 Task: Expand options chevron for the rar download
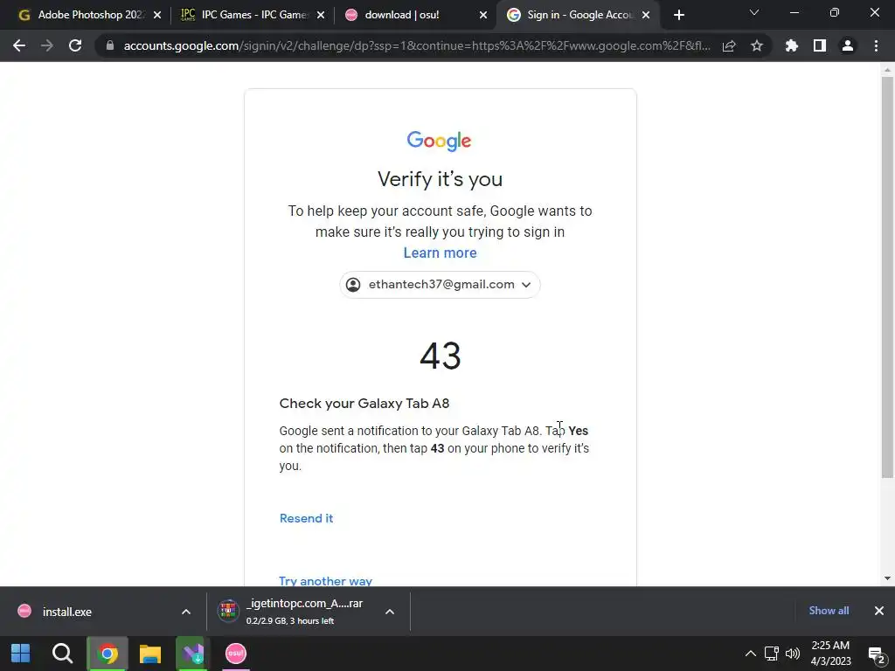390,612
